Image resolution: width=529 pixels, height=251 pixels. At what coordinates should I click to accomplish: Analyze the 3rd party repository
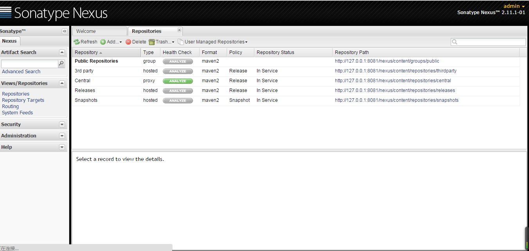point(178,71)
